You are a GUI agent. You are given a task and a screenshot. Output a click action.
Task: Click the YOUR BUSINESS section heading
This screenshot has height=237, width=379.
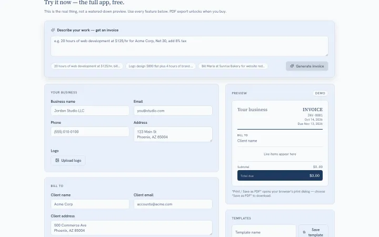(x=64, y=92)
